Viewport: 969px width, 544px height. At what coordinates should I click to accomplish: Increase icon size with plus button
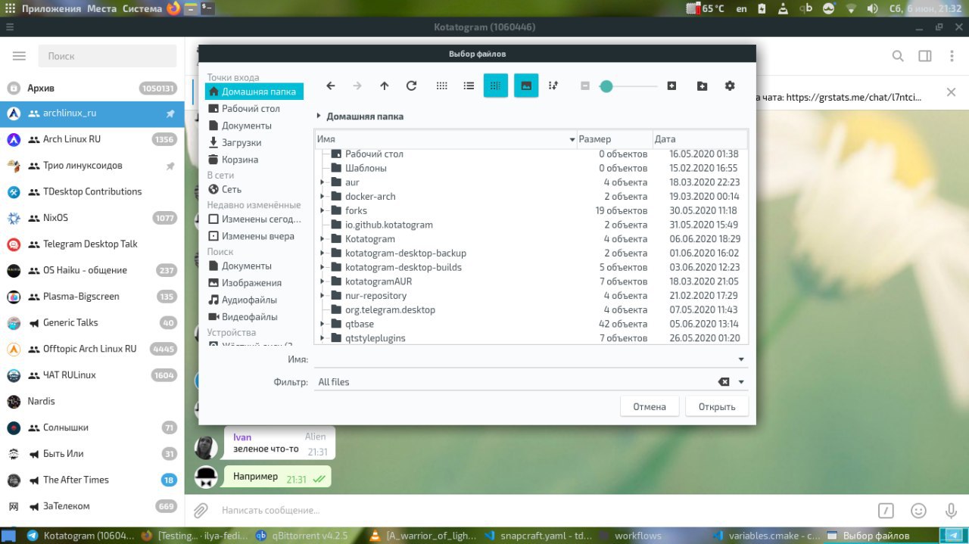pos(671,86)
